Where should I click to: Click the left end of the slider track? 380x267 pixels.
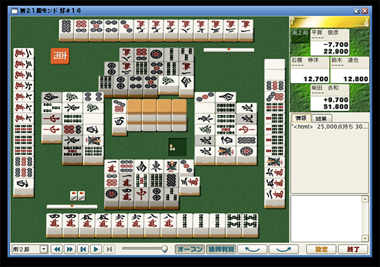click(x=123, y=249)
